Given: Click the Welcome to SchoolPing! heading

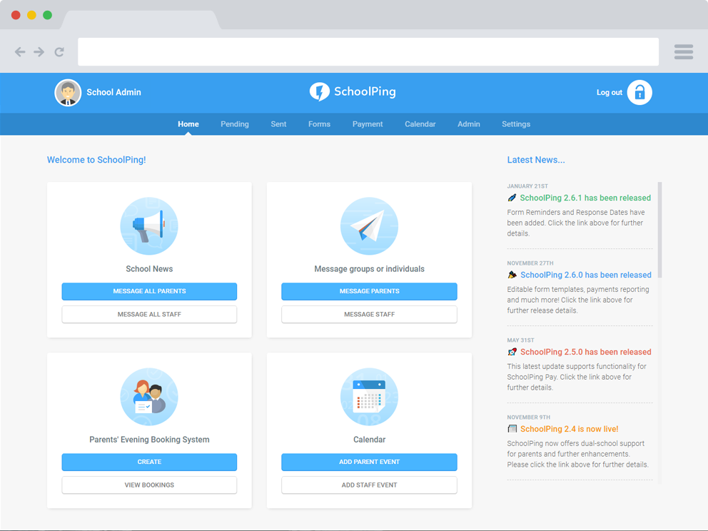Looking at the screenshot, I should (x=96, y=160).
